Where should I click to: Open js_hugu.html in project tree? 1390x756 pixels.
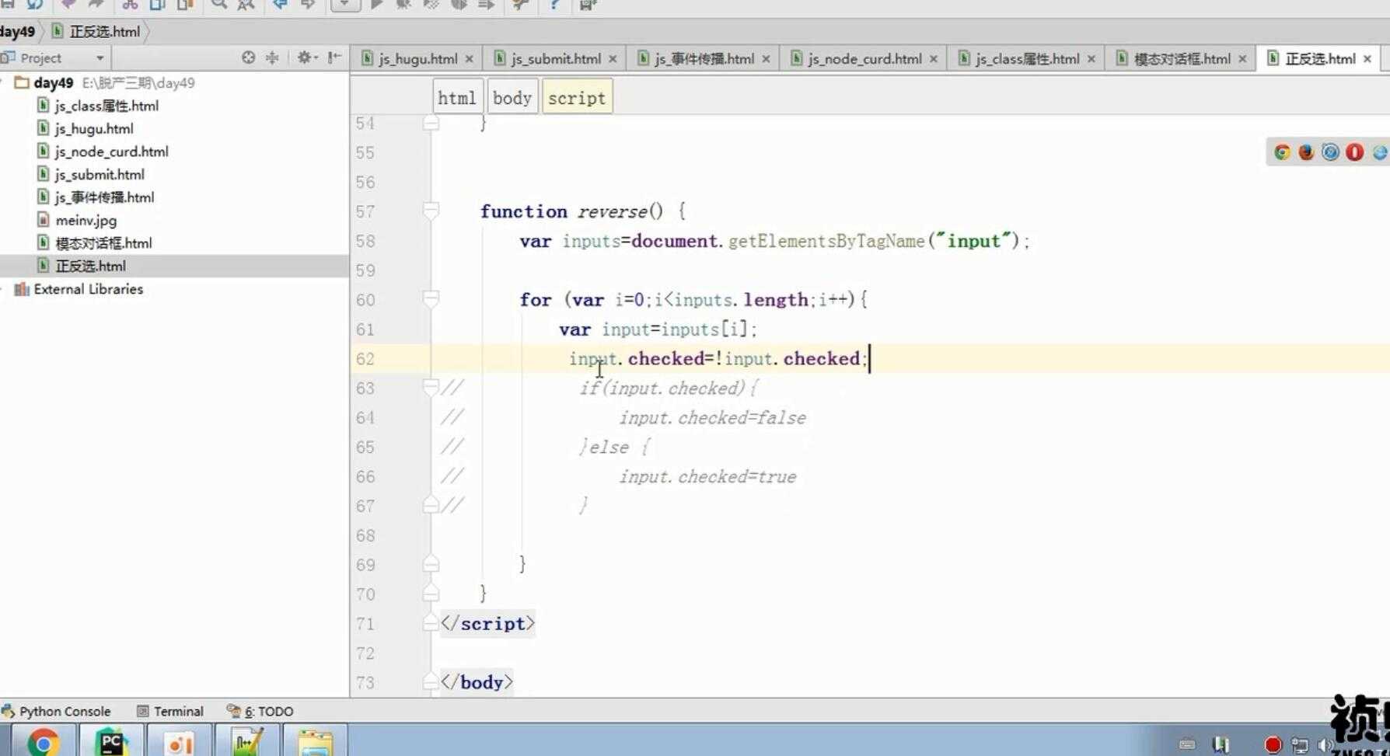94,128
